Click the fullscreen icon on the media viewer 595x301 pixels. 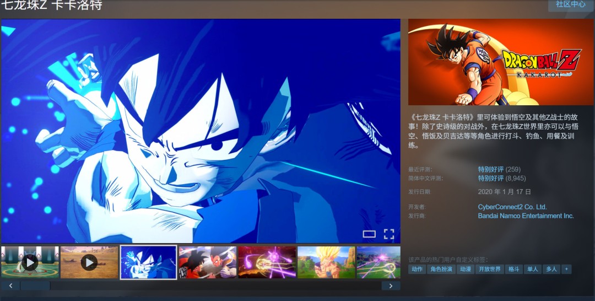point(389,234)
